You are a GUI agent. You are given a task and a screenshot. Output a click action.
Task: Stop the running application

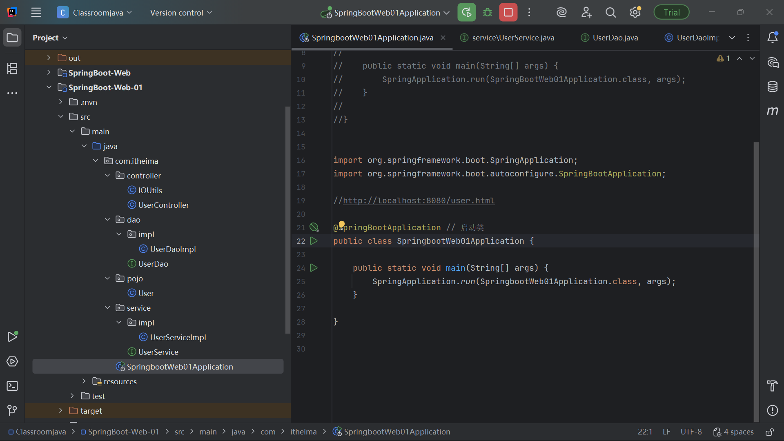[508, 12]
